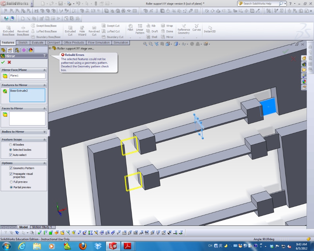Collapse the Features to Mirror section
This screenshot has width=314, height=251.
pyautogui.click(x=44, y=85)
